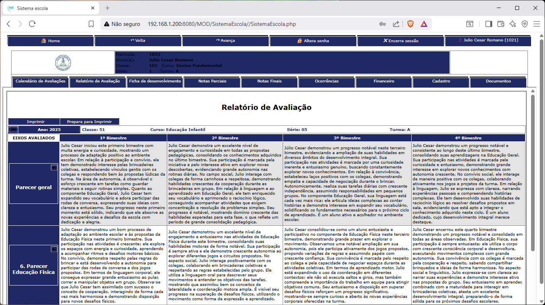Screen dimensions: 545x305
Task: Click the Brave Rewards triangle icon
Action: pyautogui.click(x=424, y=24)
